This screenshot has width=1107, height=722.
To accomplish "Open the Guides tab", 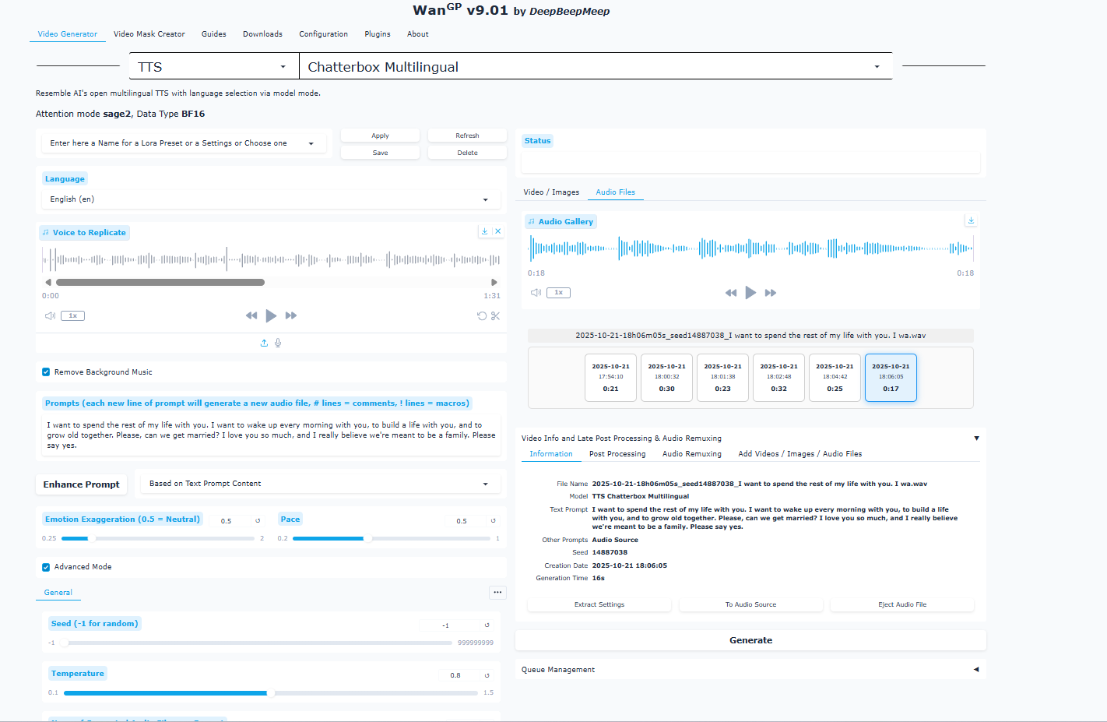I will tap(214, 34).
